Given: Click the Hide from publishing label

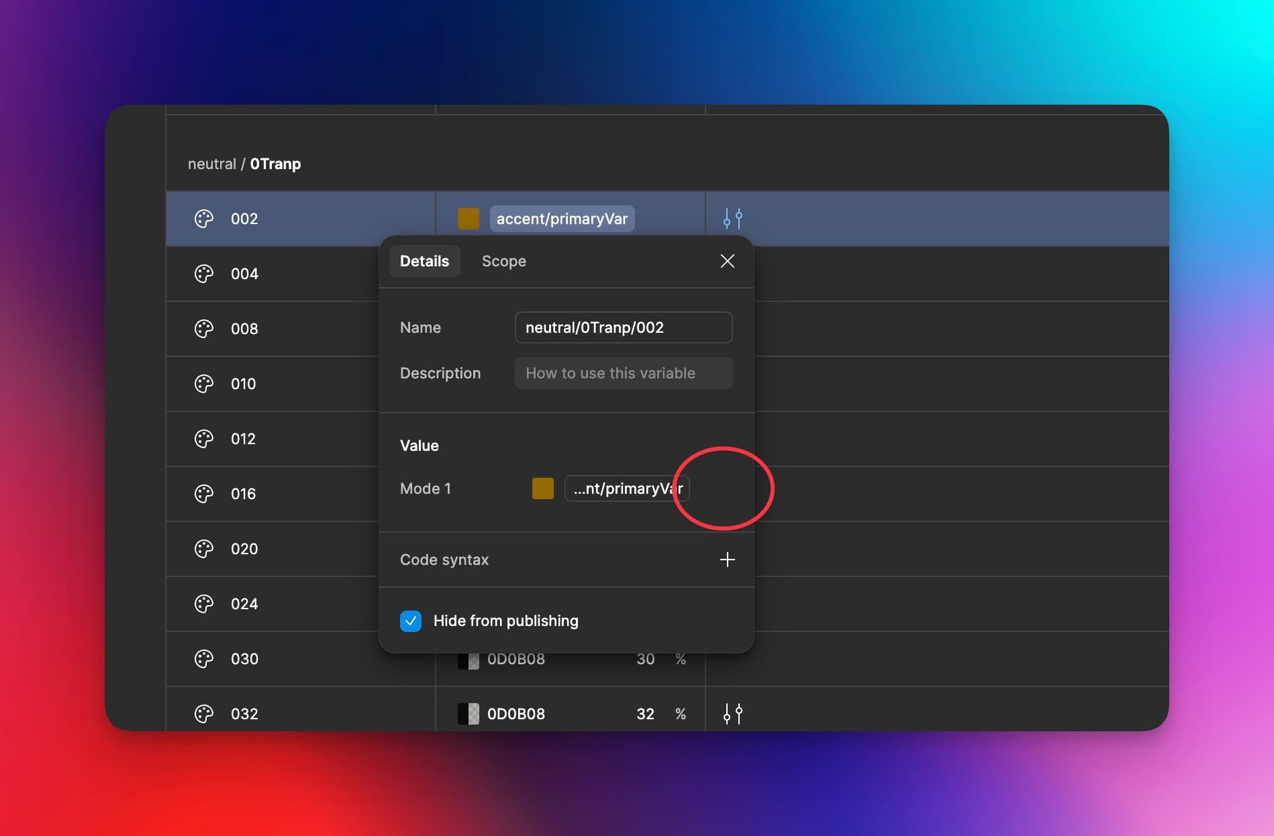Looking at the screenshot, I should pos(506,621).
